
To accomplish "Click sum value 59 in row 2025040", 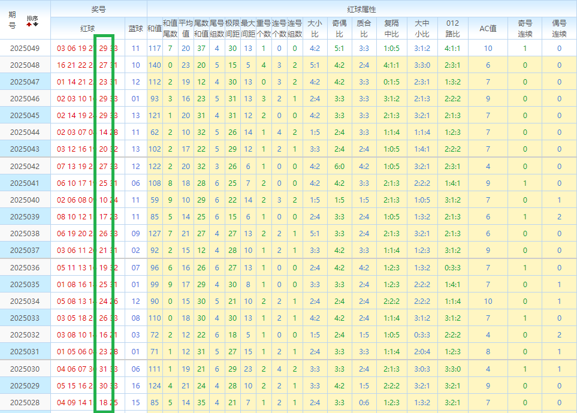I will pyautogui.click(x=155, y=200).
